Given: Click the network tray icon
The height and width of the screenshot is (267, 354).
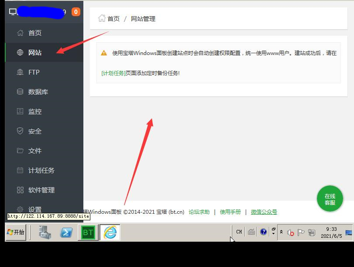Looking at the screenshot, I should click(312, 233).
